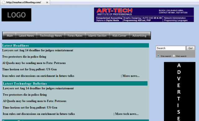Click the page favicon in the tab
199x121 pixels.
tap(4, 2)
